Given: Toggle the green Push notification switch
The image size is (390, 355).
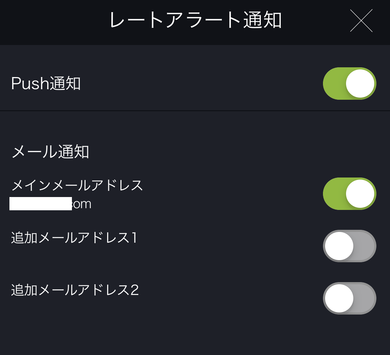Looking at the screenshot, I should [349, 83].
